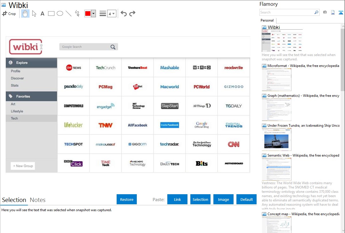Screen dimensions: 345x233
Task: Open the techradar tile
Action: tap(170, 144)
